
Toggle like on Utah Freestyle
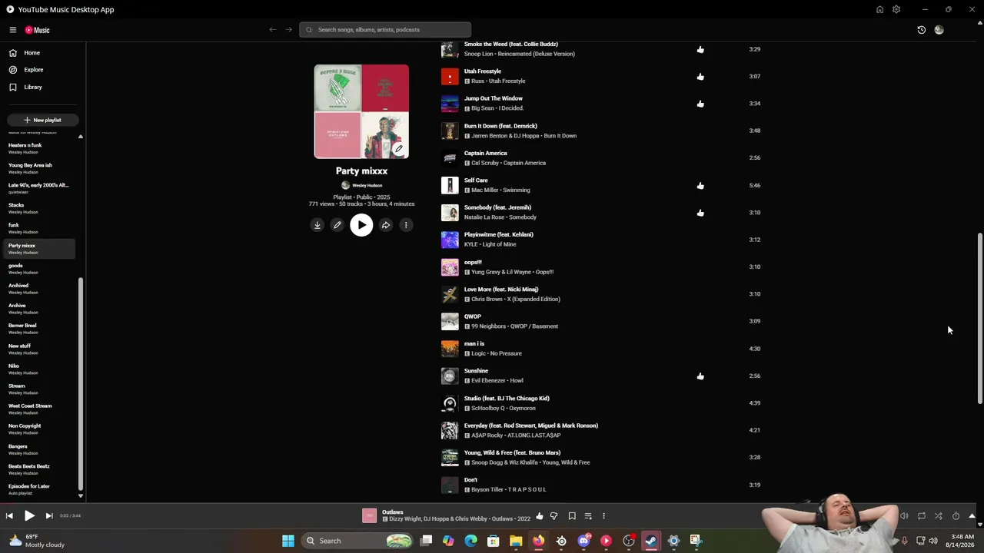tap(700, 77)
